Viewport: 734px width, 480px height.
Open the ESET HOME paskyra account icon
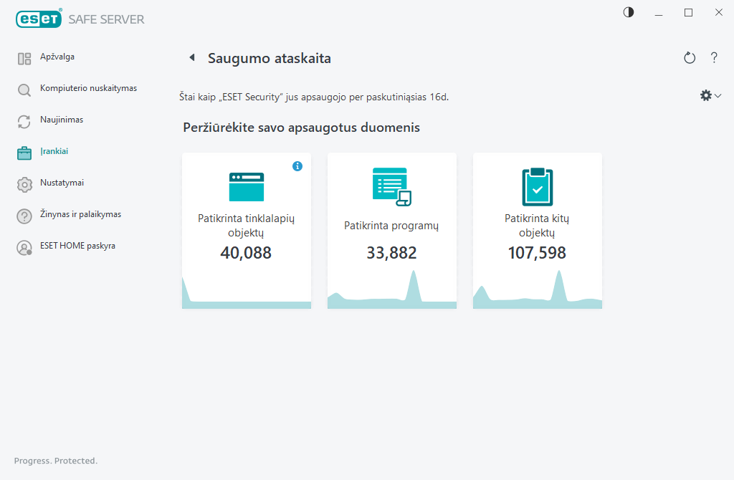[24, 247]
